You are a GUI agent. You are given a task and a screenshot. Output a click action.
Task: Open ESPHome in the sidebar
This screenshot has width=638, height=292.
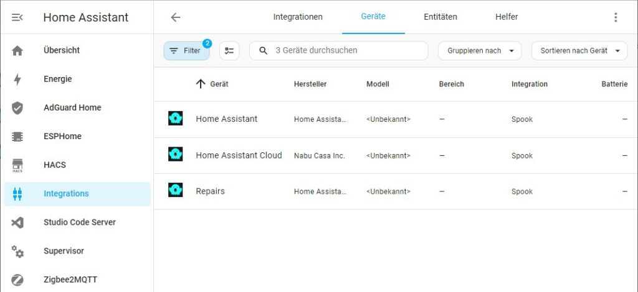tap(77, 137)
